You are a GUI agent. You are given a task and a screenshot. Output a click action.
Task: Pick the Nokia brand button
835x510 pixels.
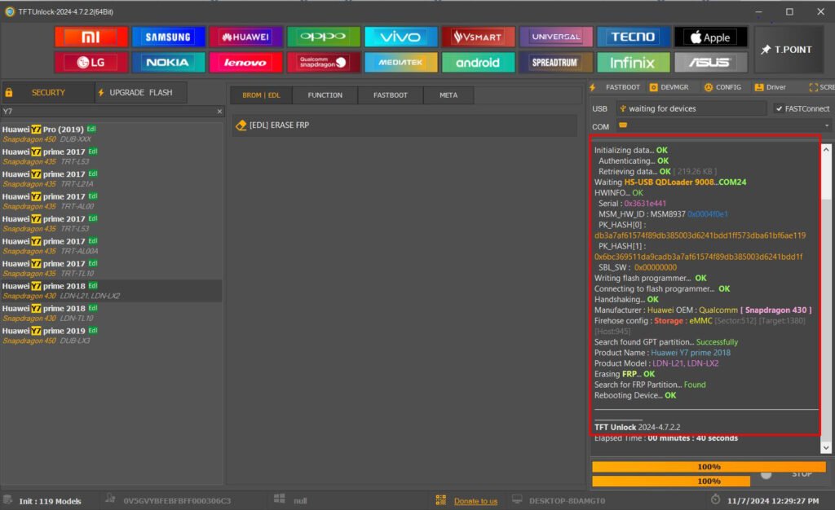168,62
